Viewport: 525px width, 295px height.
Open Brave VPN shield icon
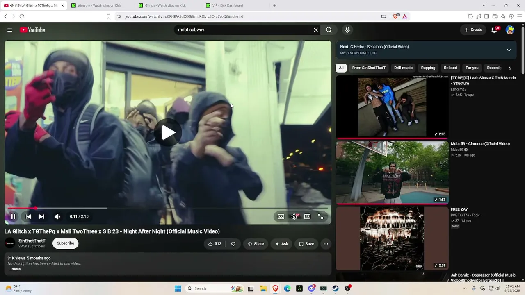[x=511, y=16]
